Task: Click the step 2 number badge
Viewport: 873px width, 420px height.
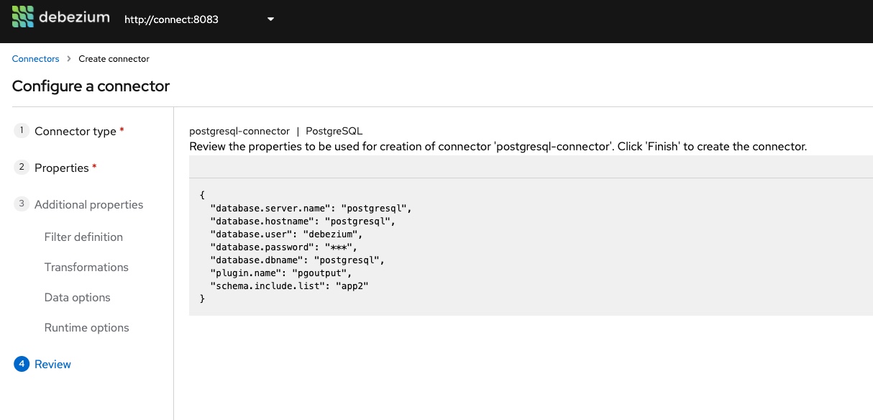Action: (22, 167)
